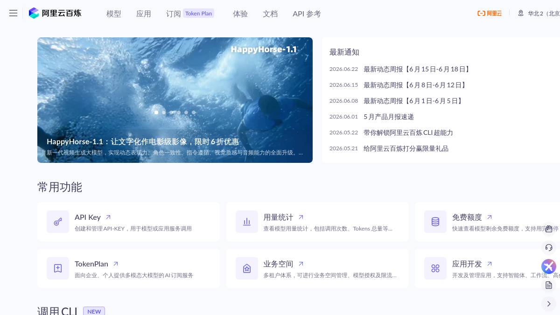The height and width of the screenshot is (315, 560).
Task: Click the 业务空间 workspace icon
Action: pos(247,268)
